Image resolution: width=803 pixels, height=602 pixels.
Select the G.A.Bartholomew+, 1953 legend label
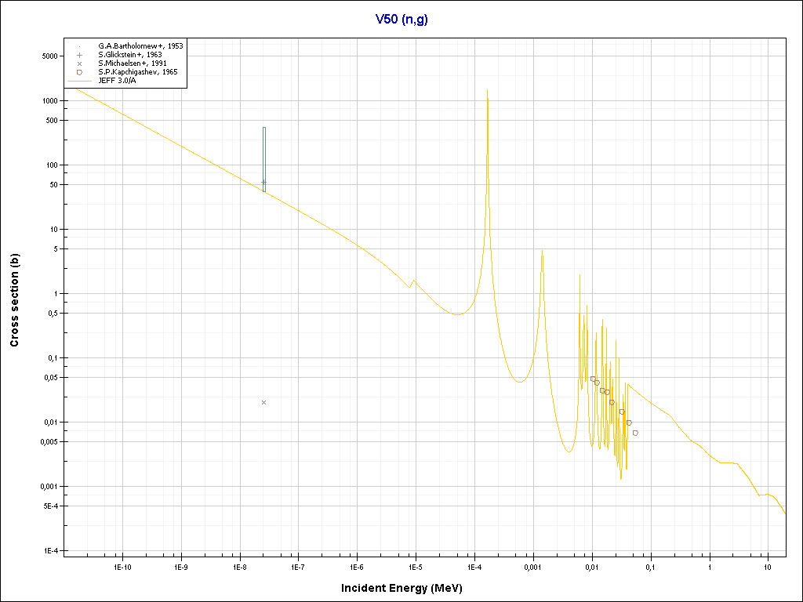coord(140,46)
